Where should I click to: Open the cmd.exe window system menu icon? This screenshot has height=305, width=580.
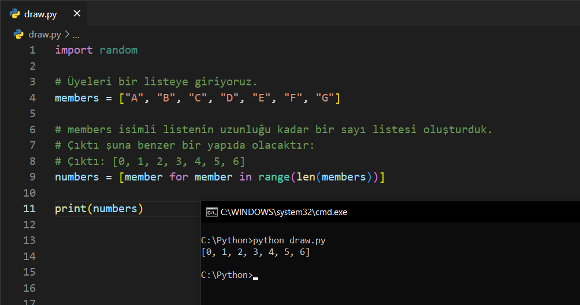coord(211,212)
